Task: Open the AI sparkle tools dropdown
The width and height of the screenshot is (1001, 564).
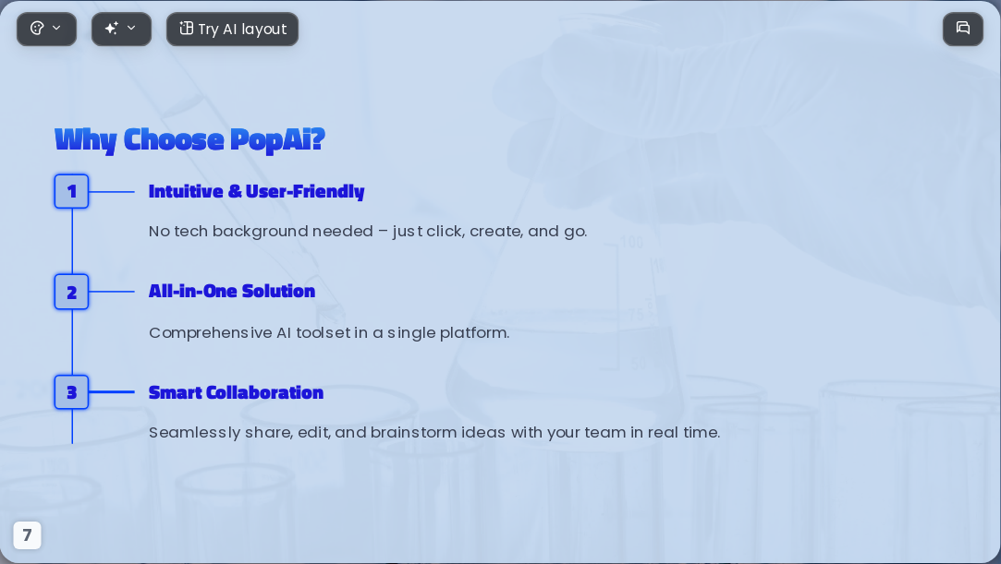Action: point(121,29)
